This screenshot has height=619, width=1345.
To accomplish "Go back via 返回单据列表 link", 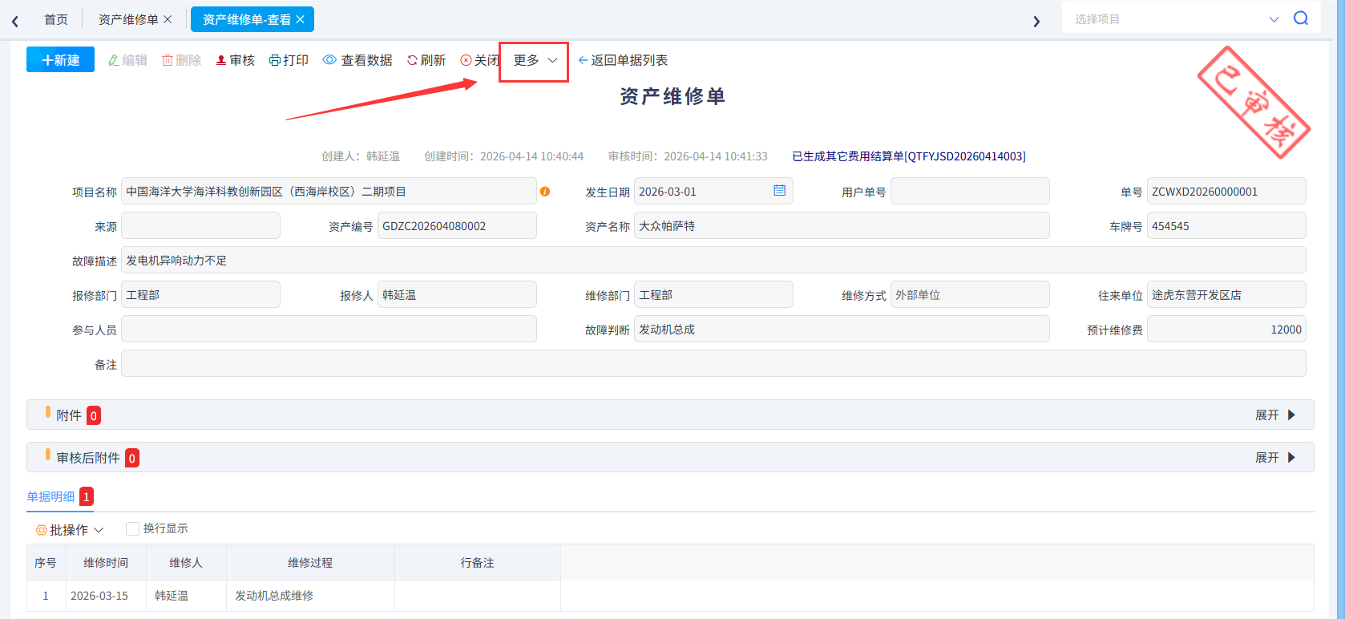I will pos(623,60).
